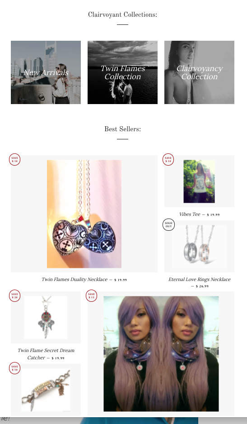Click the Save $10 badge on Duality Necklace

tap(14, 159)
